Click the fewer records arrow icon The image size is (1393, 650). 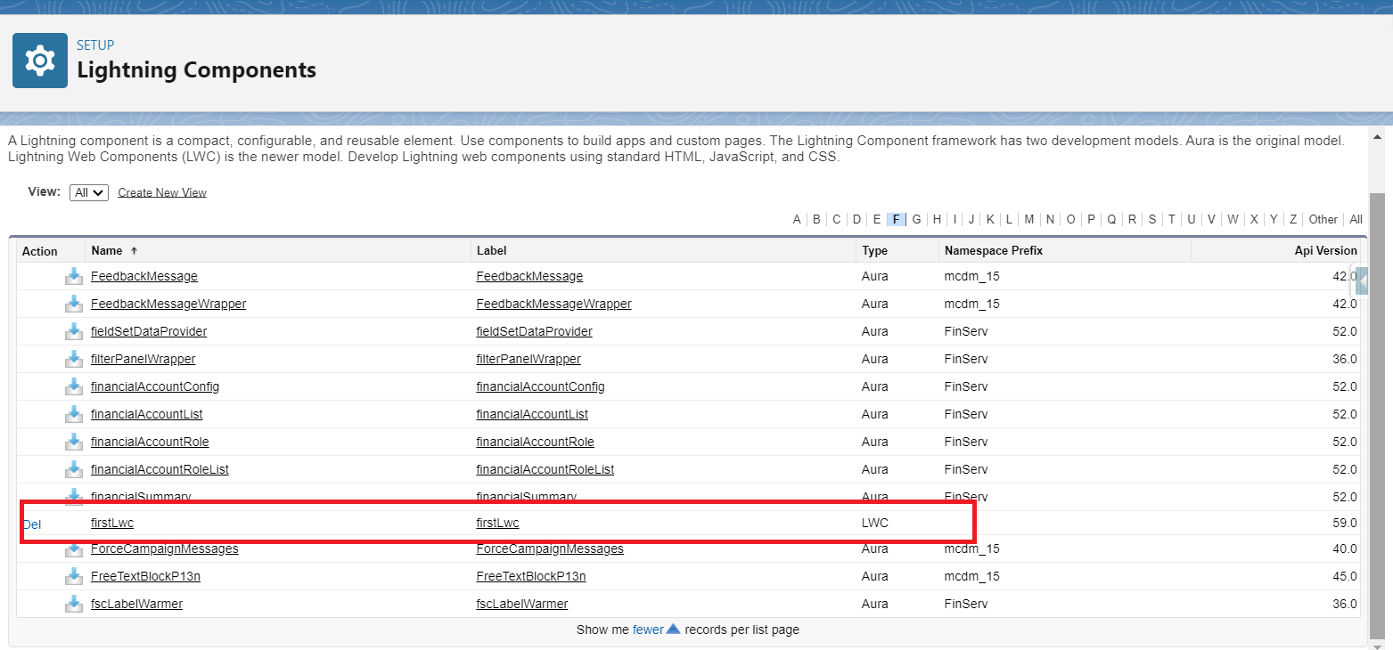[x=674, y=629]
